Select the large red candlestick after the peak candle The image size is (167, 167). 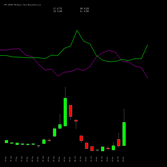click(x=70, y=111)
